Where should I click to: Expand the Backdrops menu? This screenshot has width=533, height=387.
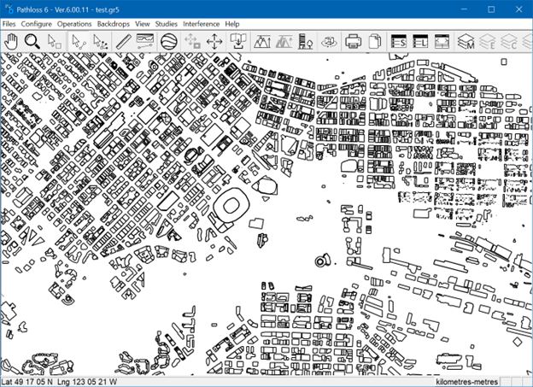pyautogui.click(x=114, y=24)
